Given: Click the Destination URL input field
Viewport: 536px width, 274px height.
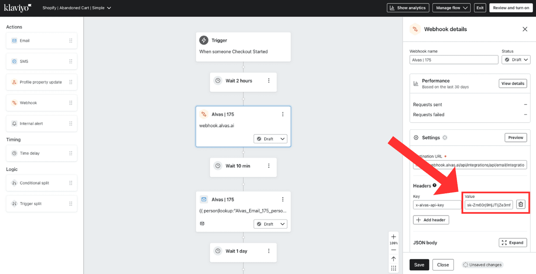Looking at the screenshot, I should pyautogui.click(x=470, y=165).
